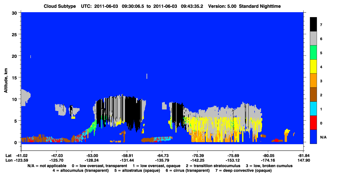Click the longitude value -153.12
Image resolution: width=337 pixels, height=173 pixels.
(233, 160)
